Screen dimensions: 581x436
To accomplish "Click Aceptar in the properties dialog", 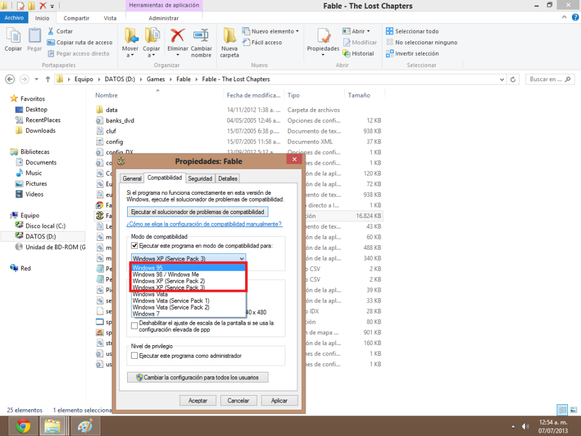I will click(x=198, y=400).
